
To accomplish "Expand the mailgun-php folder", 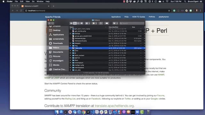I will tap(70, 65).
